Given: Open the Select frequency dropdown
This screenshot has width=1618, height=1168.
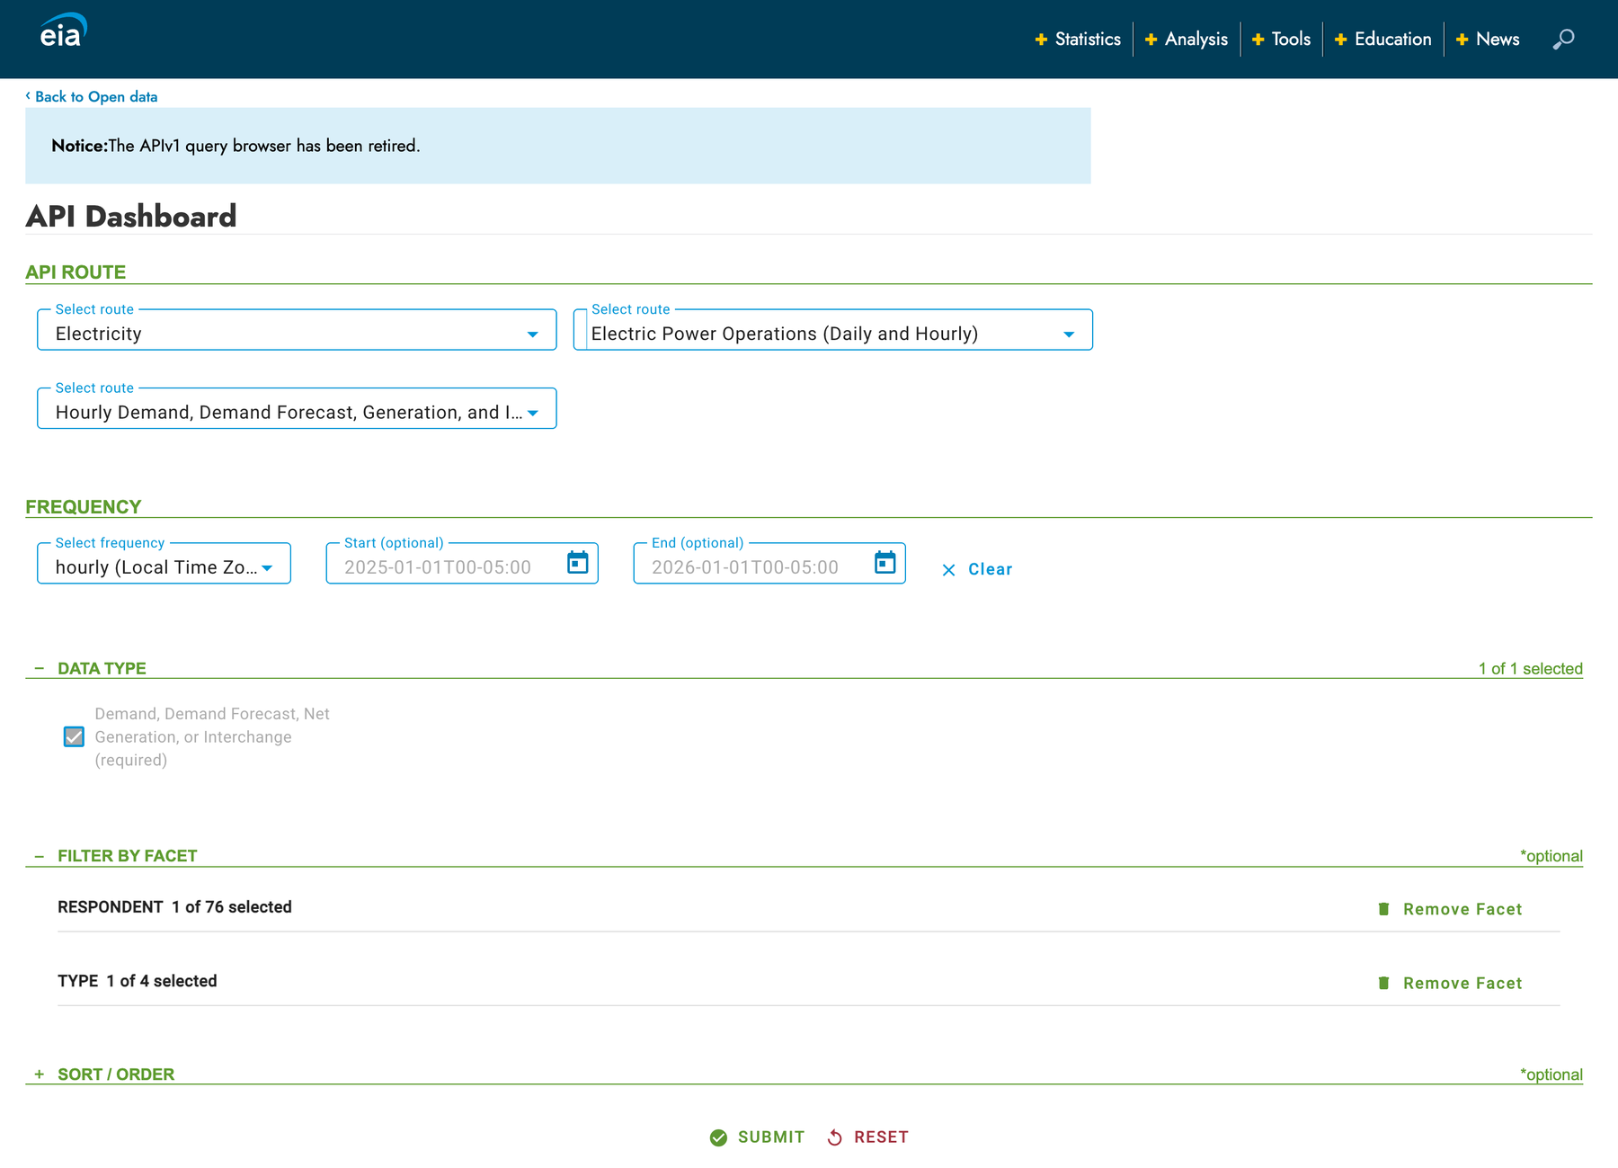Looking at the screenshot, I should [164, 563].
